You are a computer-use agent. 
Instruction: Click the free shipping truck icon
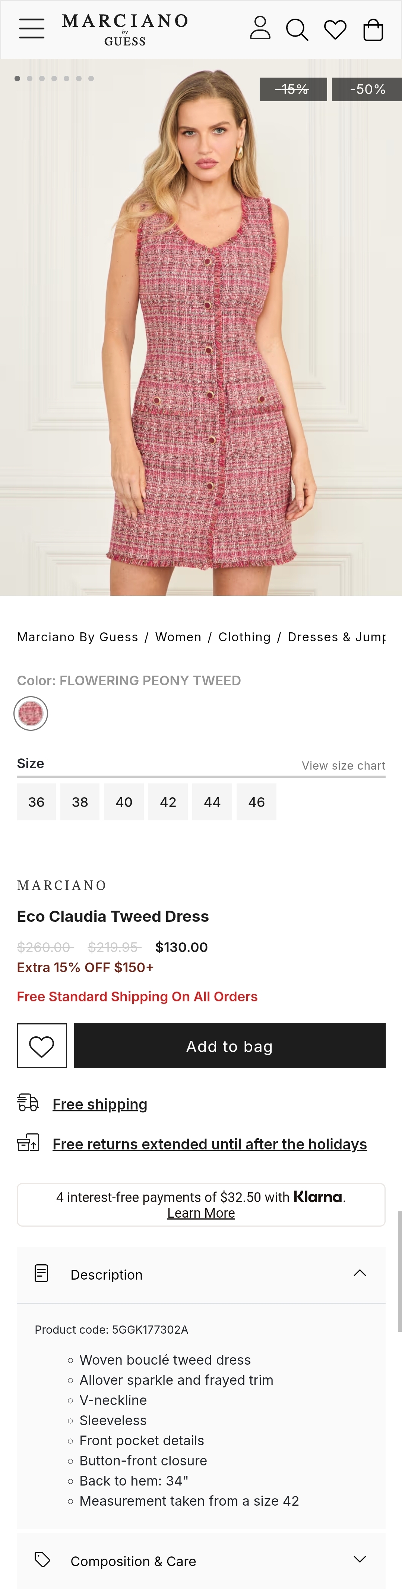click(x=28, y=1102)
